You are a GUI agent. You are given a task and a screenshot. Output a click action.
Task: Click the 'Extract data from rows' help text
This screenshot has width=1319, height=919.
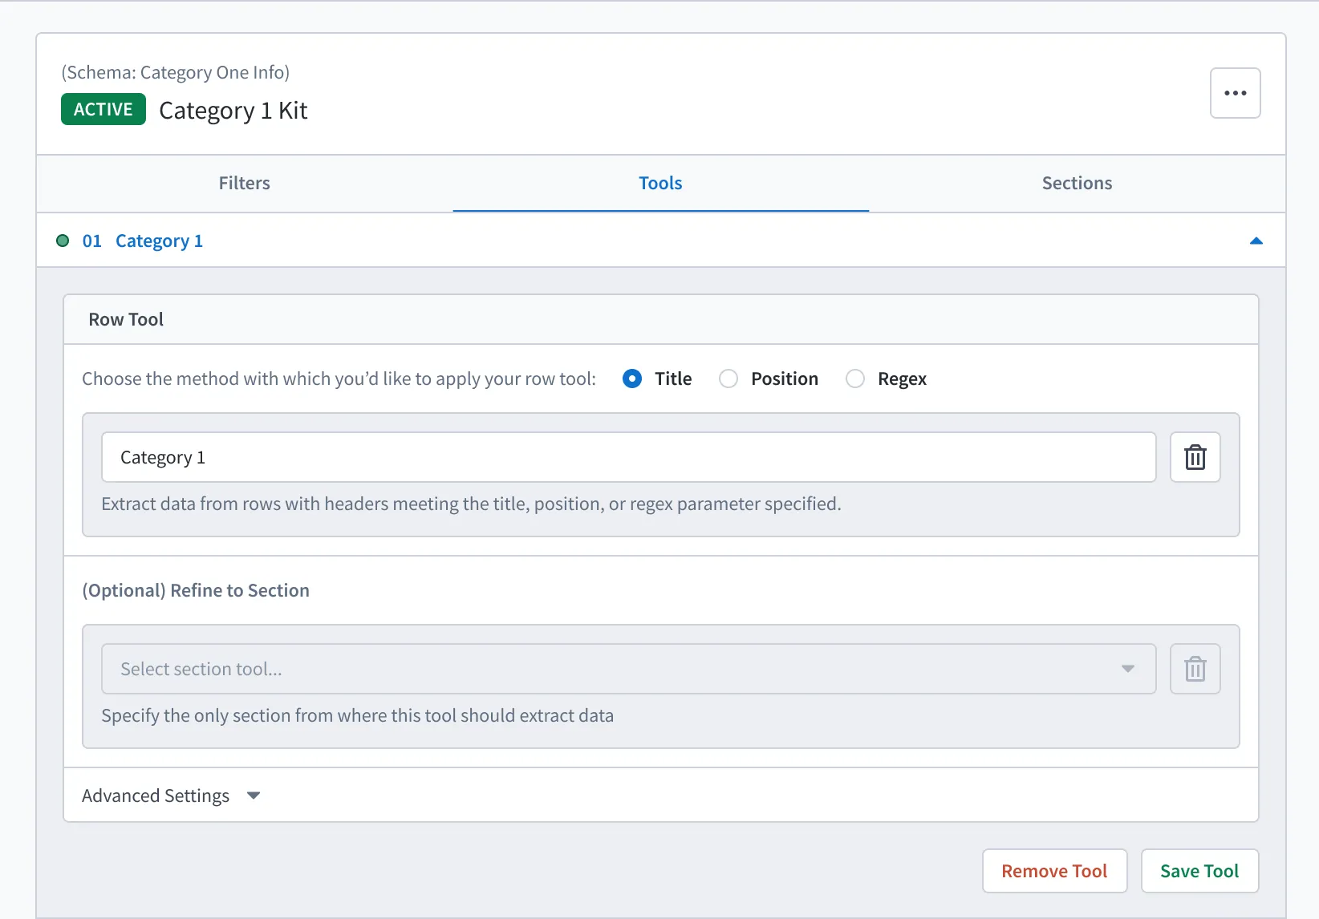(x=471, y=504)
